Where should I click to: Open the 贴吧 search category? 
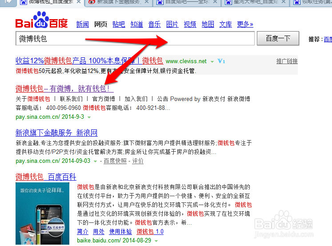coord(119,24)
